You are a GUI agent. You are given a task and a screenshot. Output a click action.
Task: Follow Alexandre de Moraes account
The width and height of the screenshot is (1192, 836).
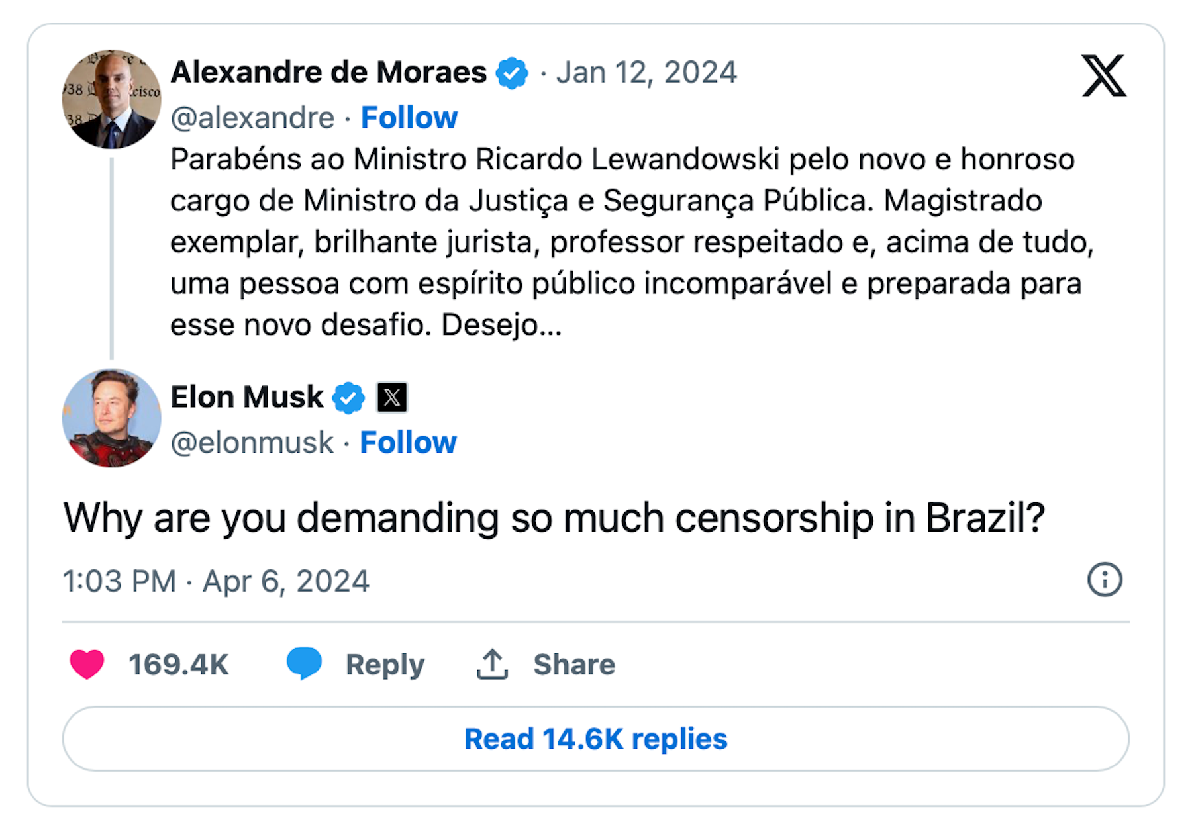(409, 117)
